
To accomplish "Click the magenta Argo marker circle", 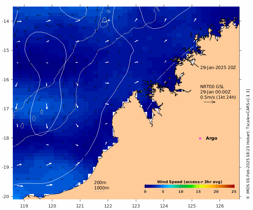I will coord(200,138).
